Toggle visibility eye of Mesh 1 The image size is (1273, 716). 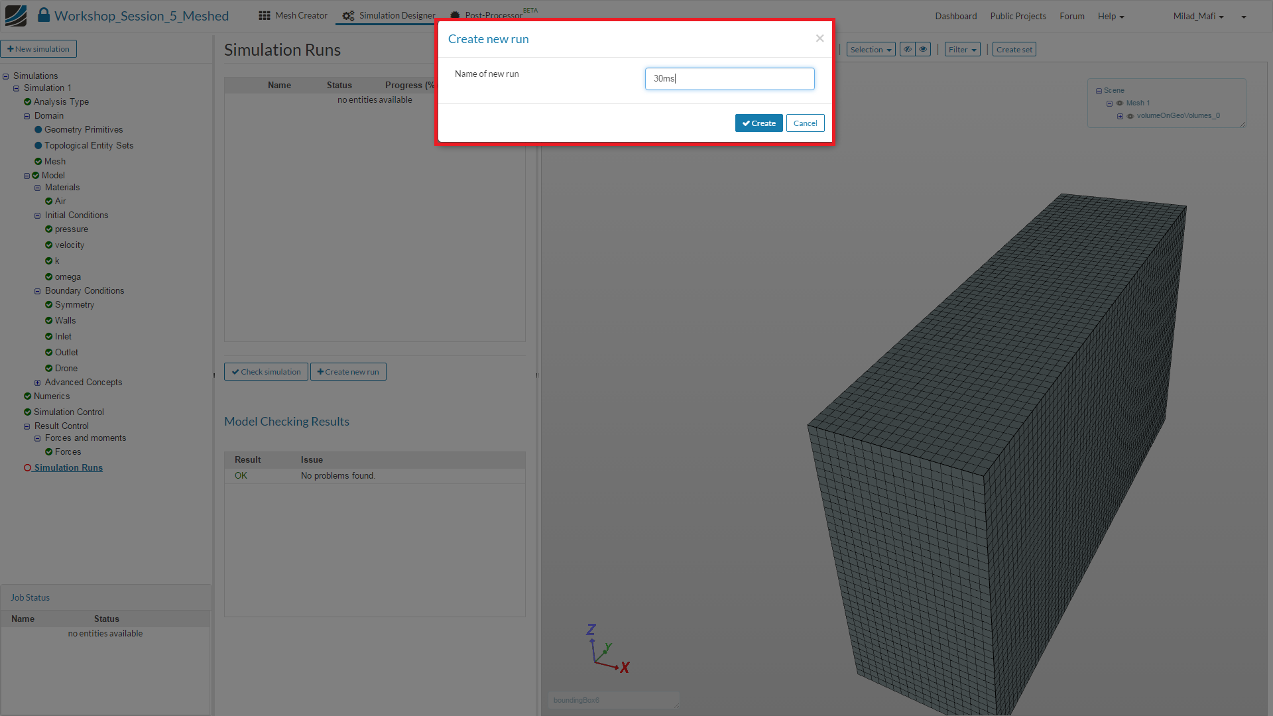(x=1120, y=103)
